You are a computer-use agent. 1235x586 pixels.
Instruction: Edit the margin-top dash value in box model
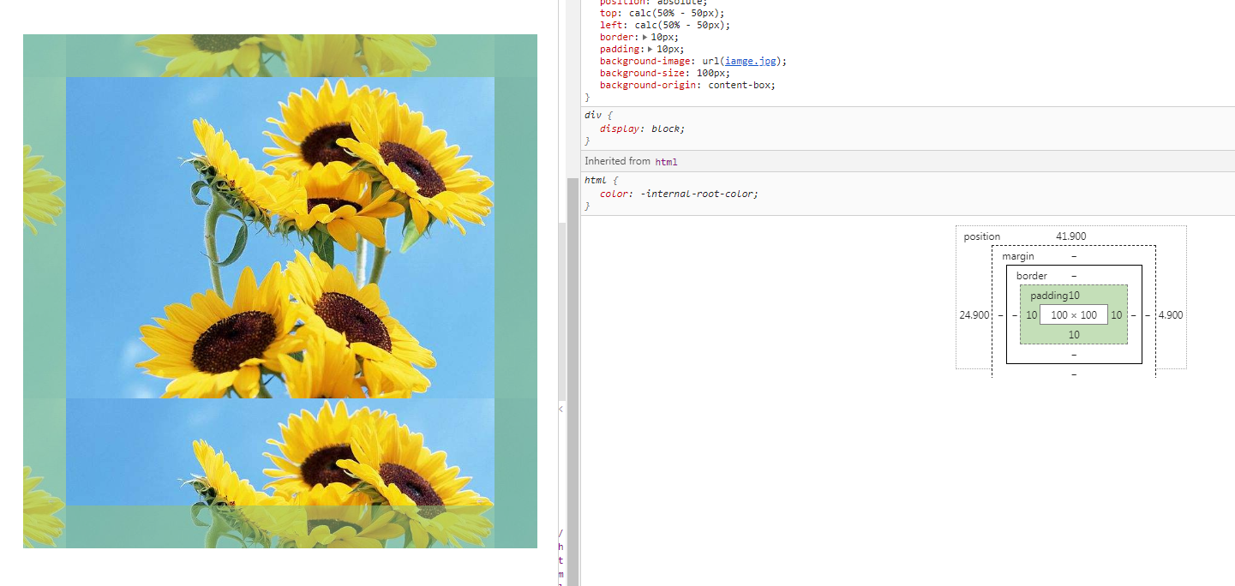(1074, 256)
